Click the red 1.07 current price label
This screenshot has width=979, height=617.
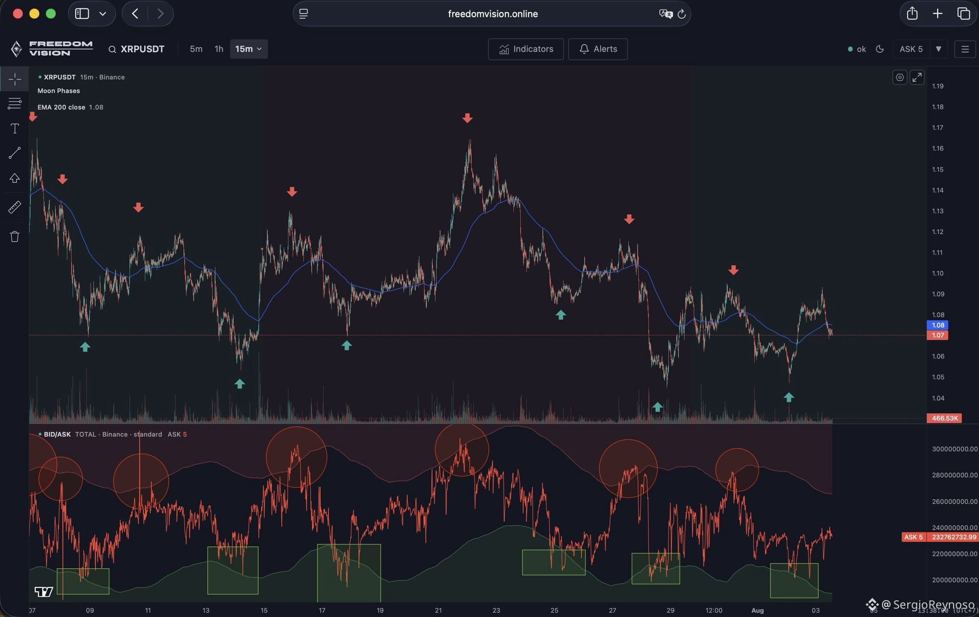937,335
